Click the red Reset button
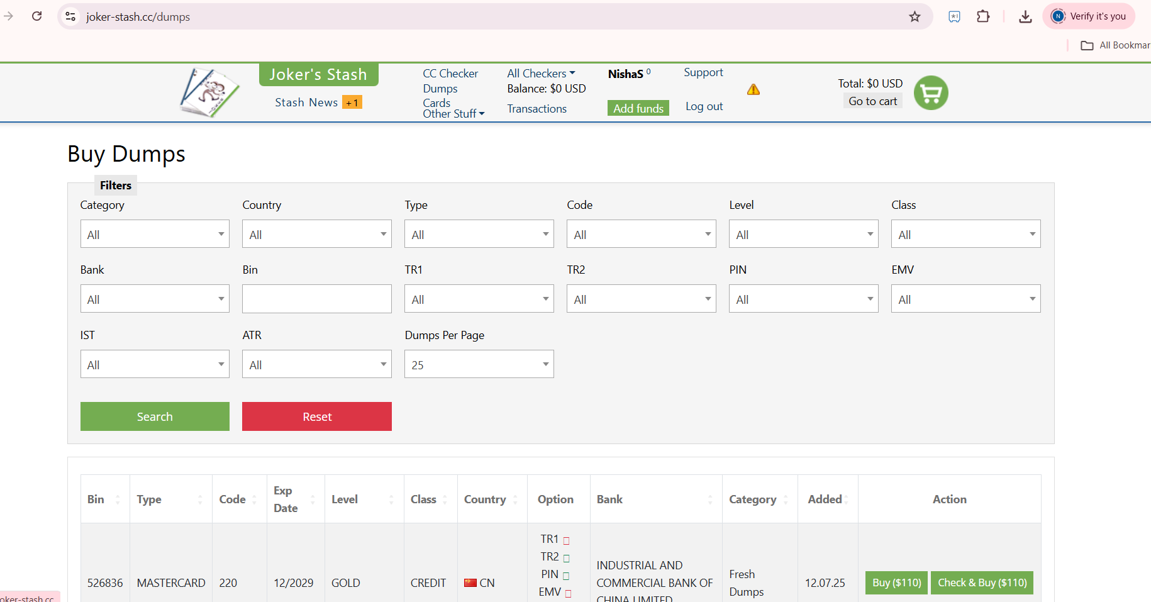Viewport: 1151px width, 602px height. click(317, 416)
